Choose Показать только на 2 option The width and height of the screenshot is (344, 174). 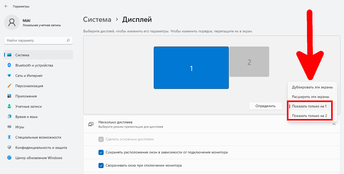pos(310,116)
